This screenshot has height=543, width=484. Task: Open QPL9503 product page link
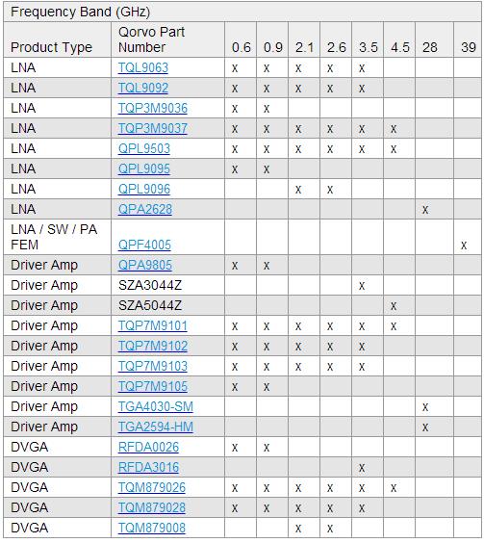(x=144, y=148)
